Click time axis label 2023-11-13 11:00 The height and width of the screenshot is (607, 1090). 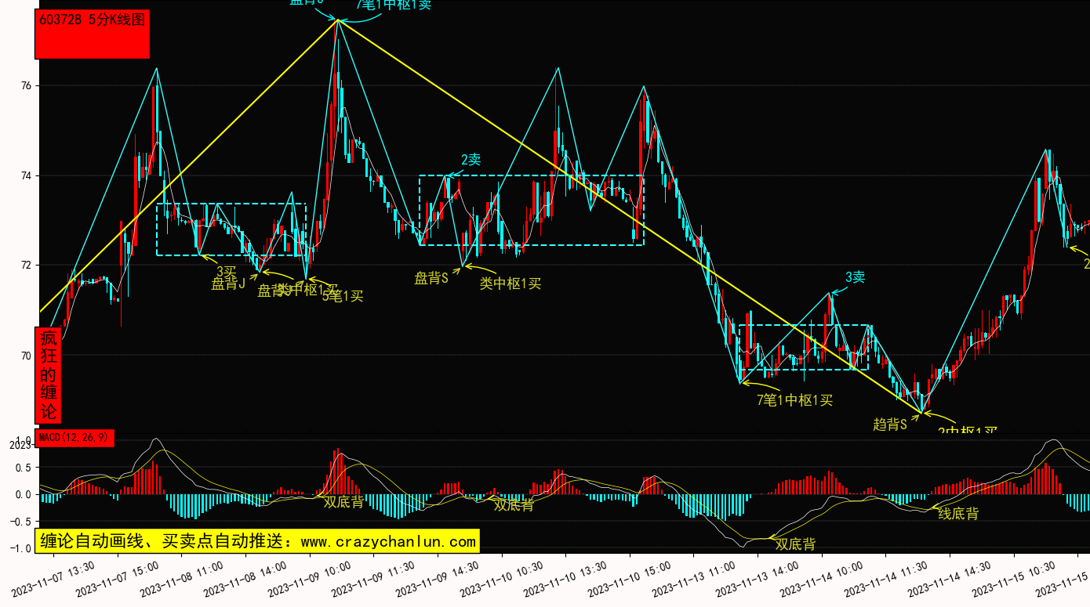pos(694,579)
